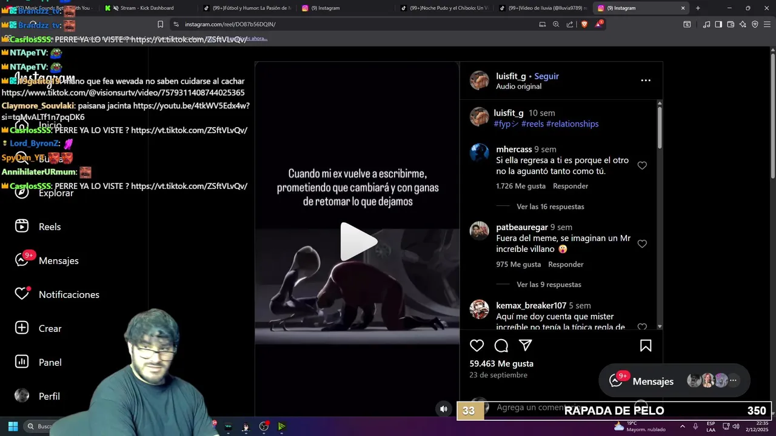Click the Panel chart icon
Image resolution: width=776 pixels, height=436 pixels.
tap(22, 362)
